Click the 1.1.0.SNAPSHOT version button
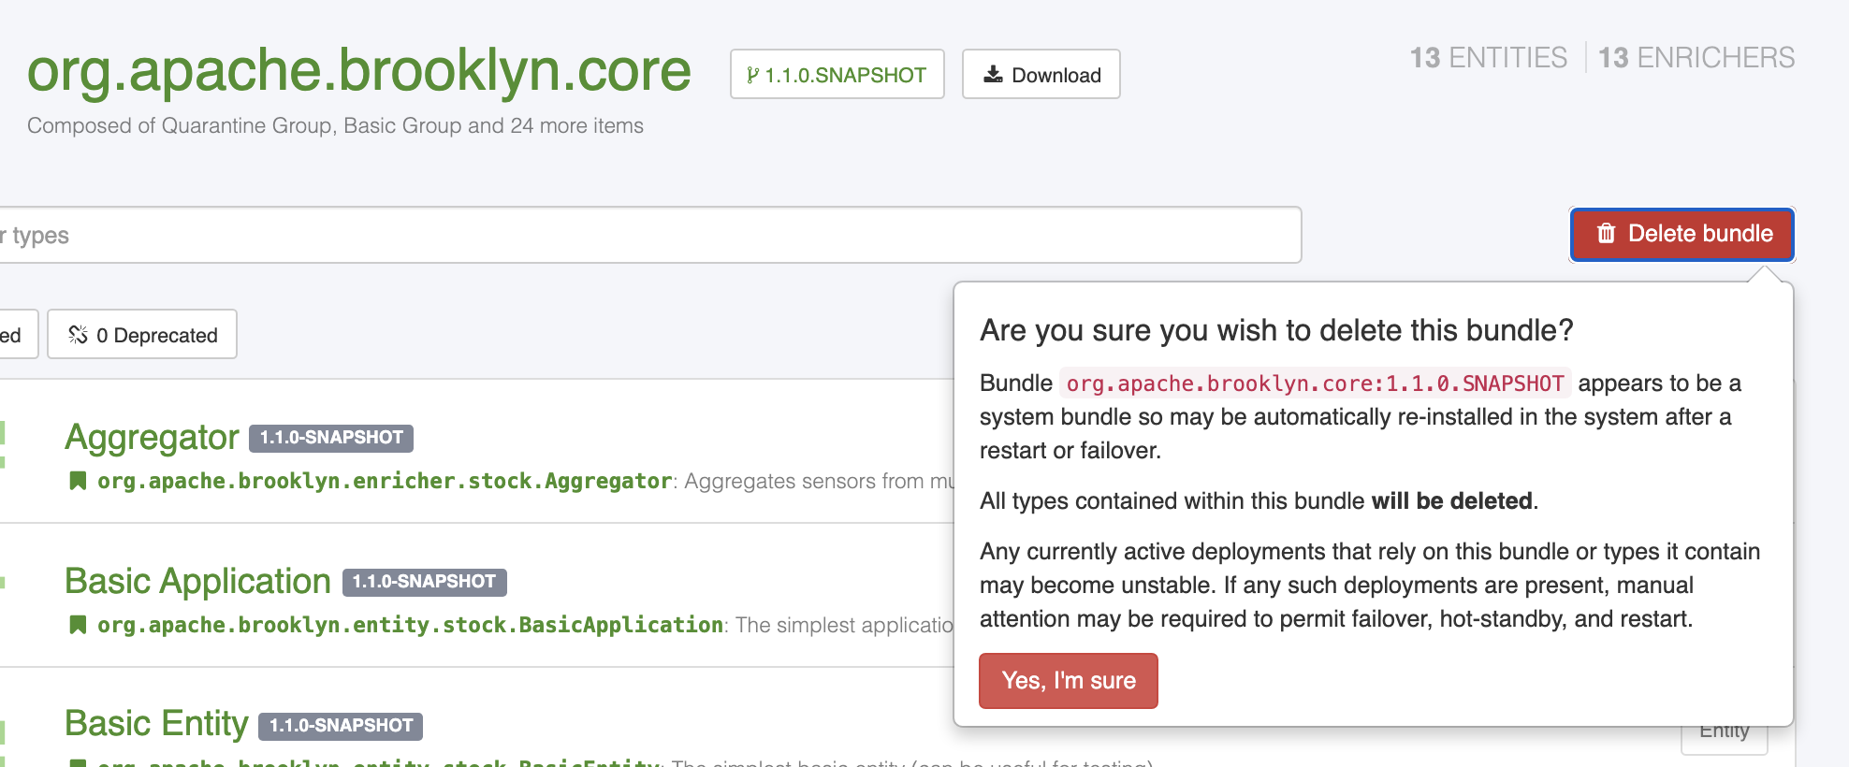 pos(837,74)
